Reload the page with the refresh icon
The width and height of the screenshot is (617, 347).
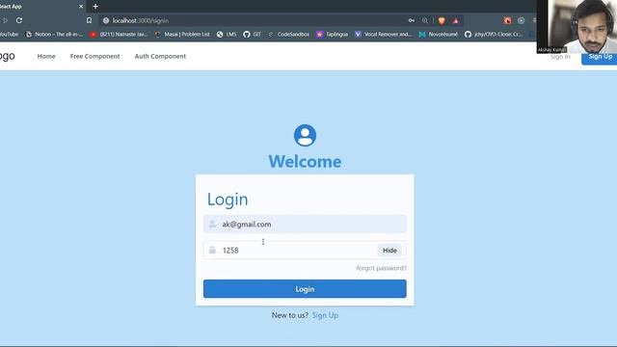(x=19, y=20)
